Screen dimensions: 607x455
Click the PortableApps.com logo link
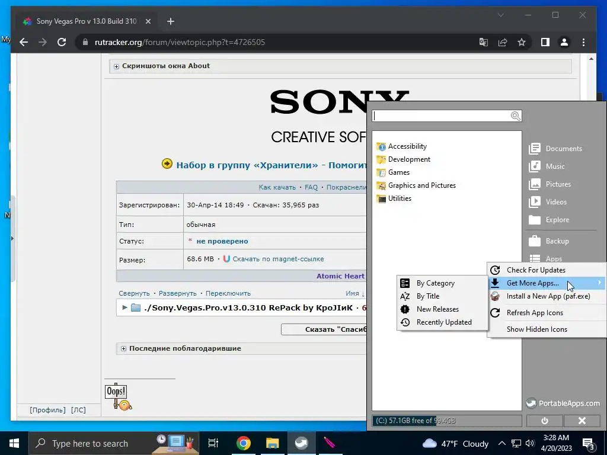(563, 403)
